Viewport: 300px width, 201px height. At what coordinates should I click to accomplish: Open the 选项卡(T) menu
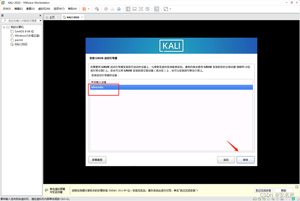coord(59,9)
